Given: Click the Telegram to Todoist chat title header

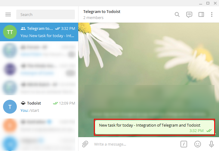Looking at the screenshot, I should [102, 12].
